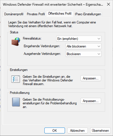Screen dimensions: 113x136
Task: Click the 'Legen Sie das Verhalten' description text
Action: tap(52, 24)
